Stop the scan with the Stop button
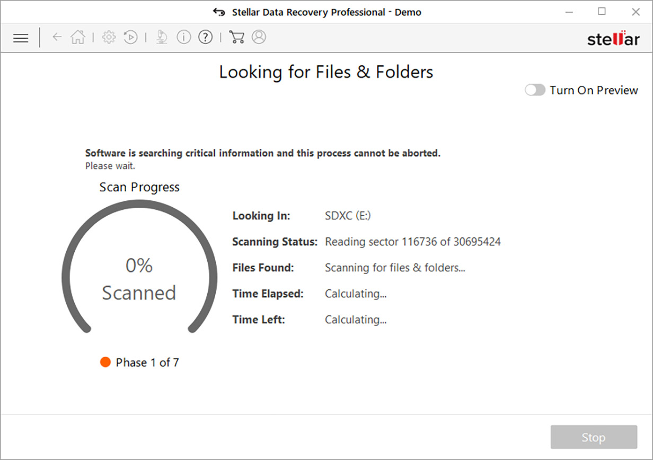Image resolution: width=653 pixels, height=460 pixels. (x=593, y=437)
